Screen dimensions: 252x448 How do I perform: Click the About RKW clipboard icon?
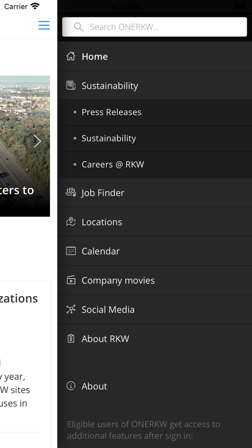click(71, 339)
